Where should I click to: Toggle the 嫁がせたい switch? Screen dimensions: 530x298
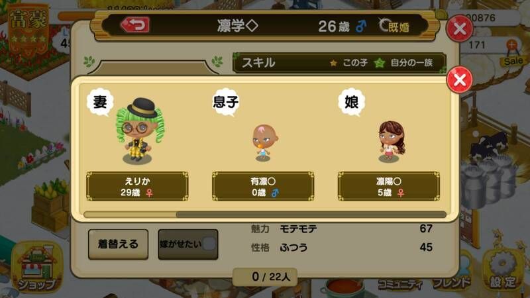[x=188, y=244]
